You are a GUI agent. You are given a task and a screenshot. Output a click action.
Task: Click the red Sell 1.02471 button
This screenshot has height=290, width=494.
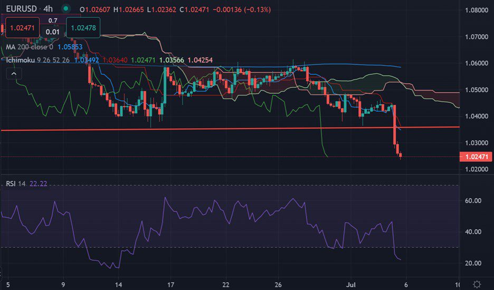click(x=21, y=28)
